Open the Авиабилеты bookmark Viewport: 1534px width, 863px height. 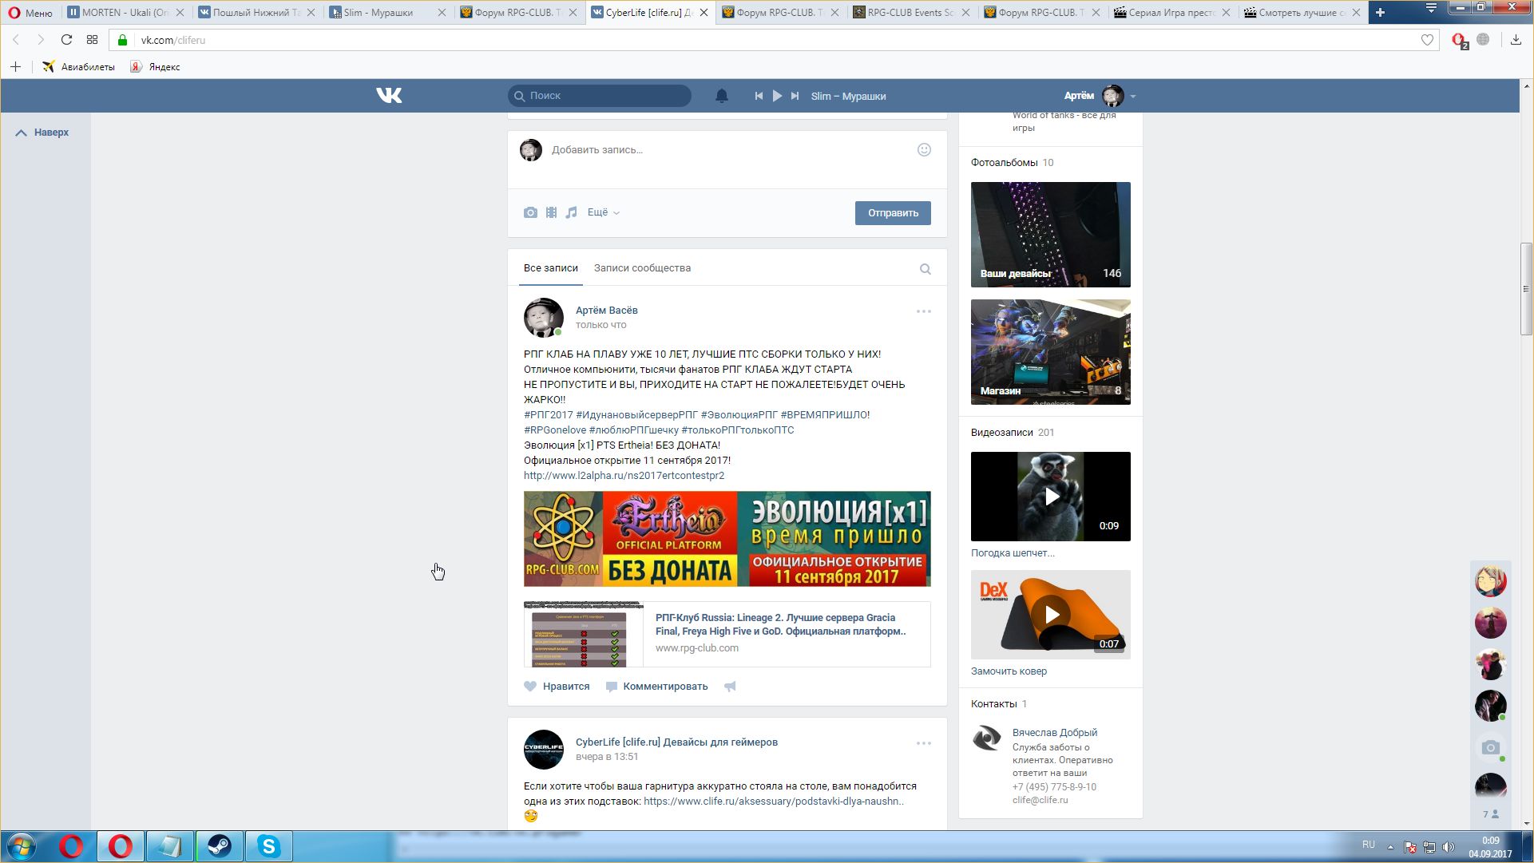78,67
